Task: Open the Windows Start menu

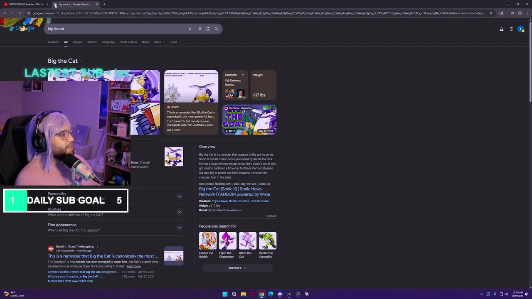Action: pos(225,294)
